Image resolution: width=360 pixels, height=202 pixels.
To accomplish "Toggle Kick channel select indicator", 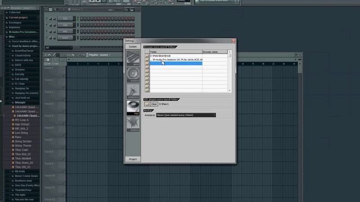I will click(x=78, y=19).
